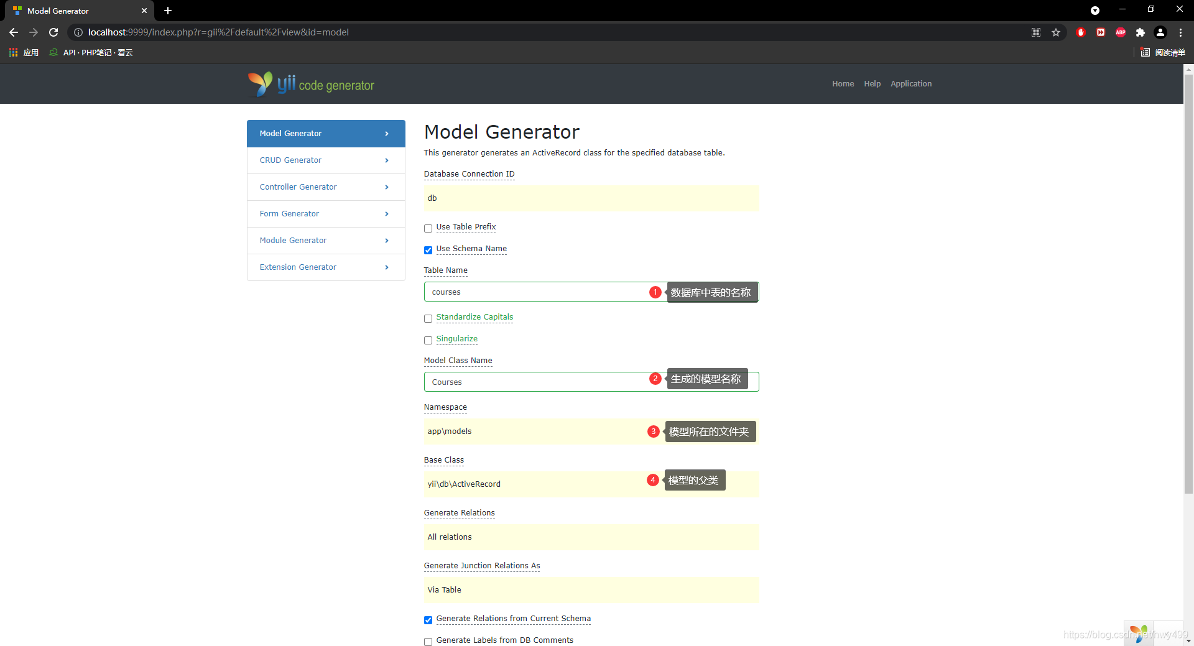Uncheck Generate Relations from Current Schema
The width and height of the screenshot is (1194, 646).
point(428,620)
